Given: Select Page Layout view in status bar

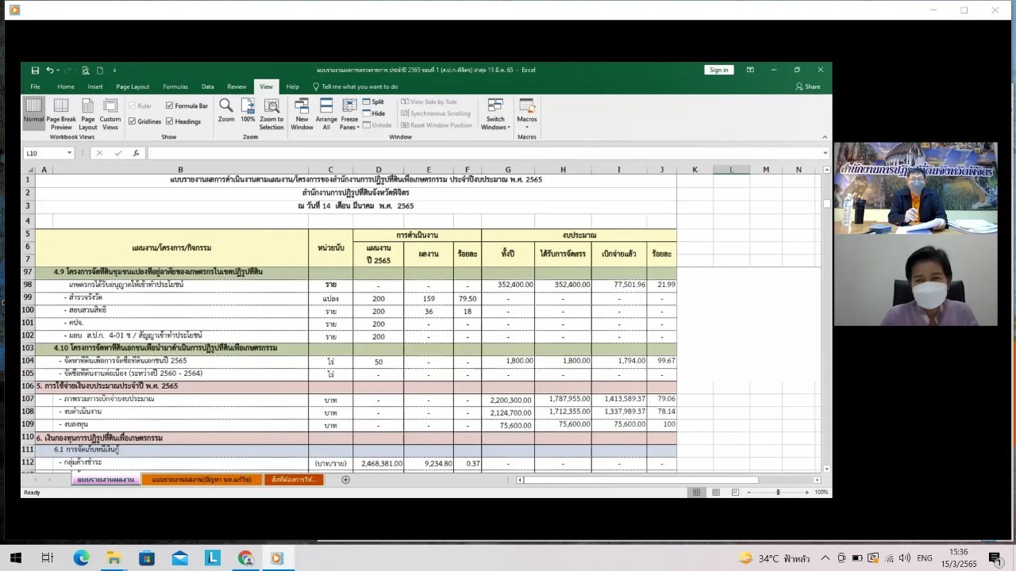Looking at the screenshot, I should 716,492.
